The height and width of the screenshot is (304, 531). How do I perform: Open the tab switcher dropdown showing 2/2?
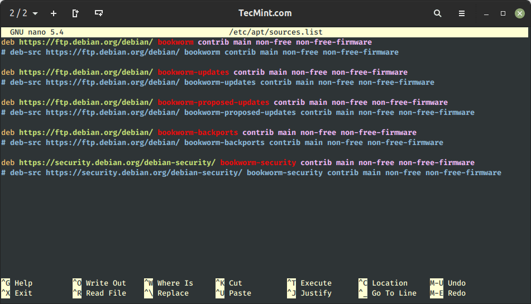tap(23, 13)
